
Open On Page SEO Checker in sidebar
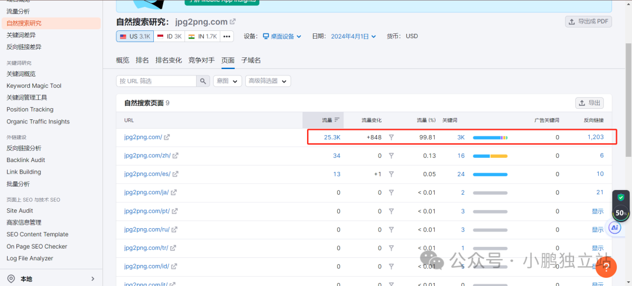pyautogui.click(x=37, y=246)
